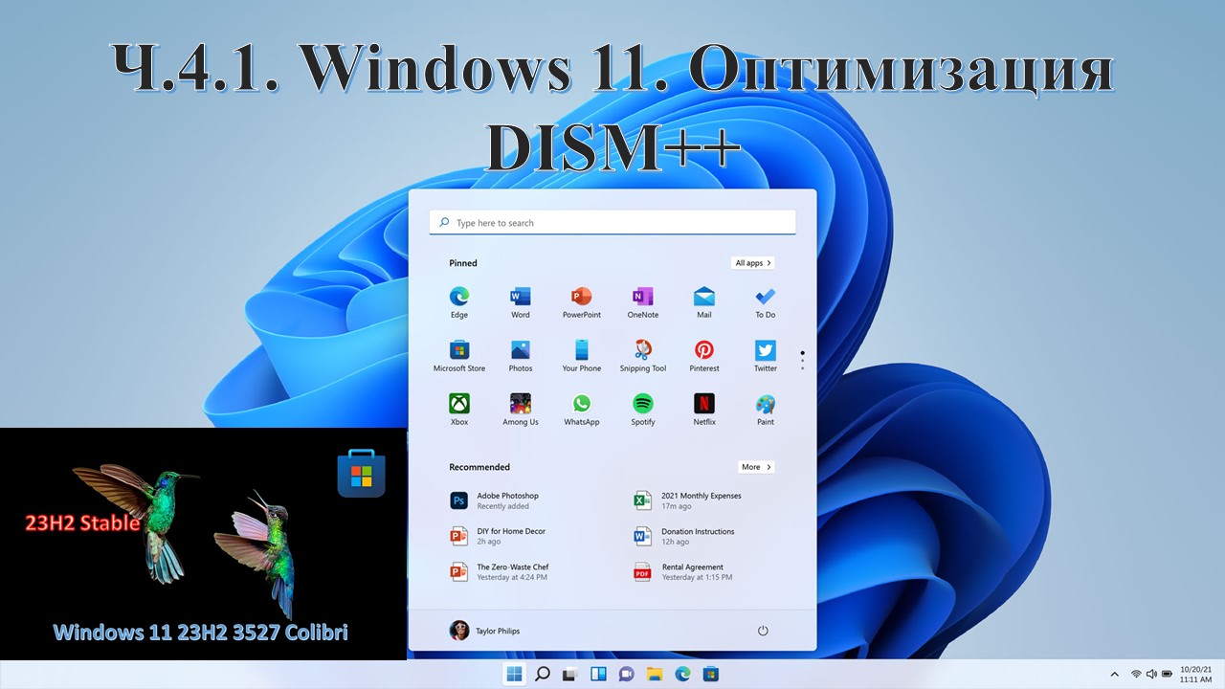Launch Spotify
The image size is (1225, 689).
643,410
